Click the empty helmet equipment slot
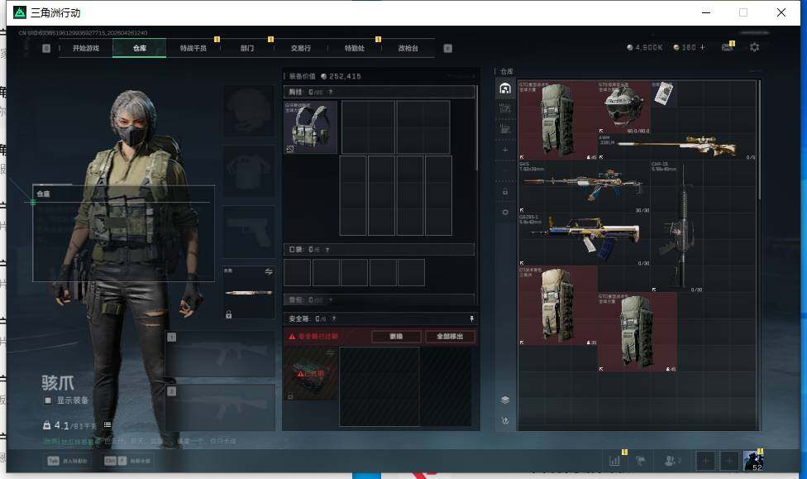Viewport: 807px width, 479px height. pyautogui.click(x=249, y=110)
